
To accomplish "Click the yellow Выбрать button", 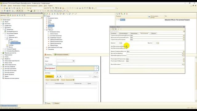I will [50, 76].
